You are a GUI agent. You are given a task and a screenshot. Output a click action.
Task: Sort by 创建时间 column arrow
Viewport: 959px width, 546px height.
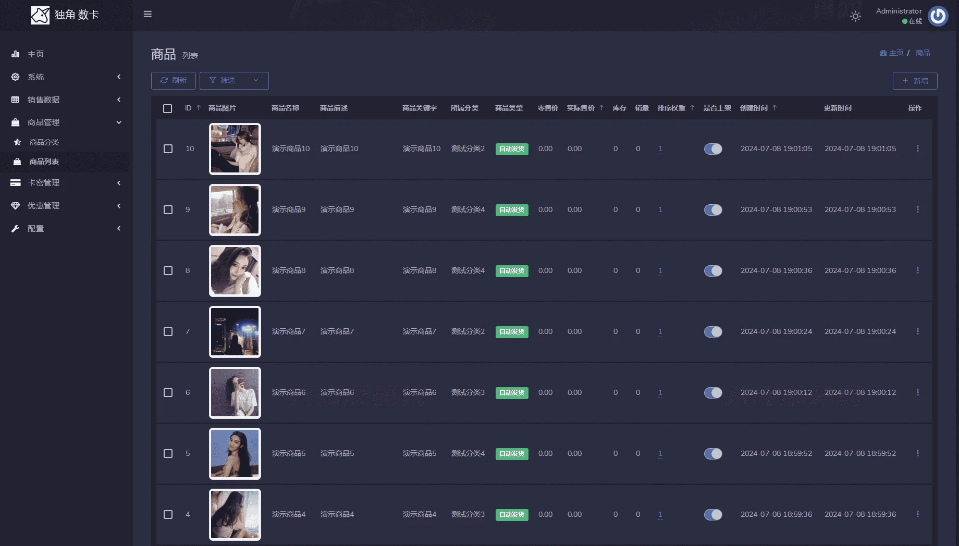pyautogui.click(x=774, y=108)
